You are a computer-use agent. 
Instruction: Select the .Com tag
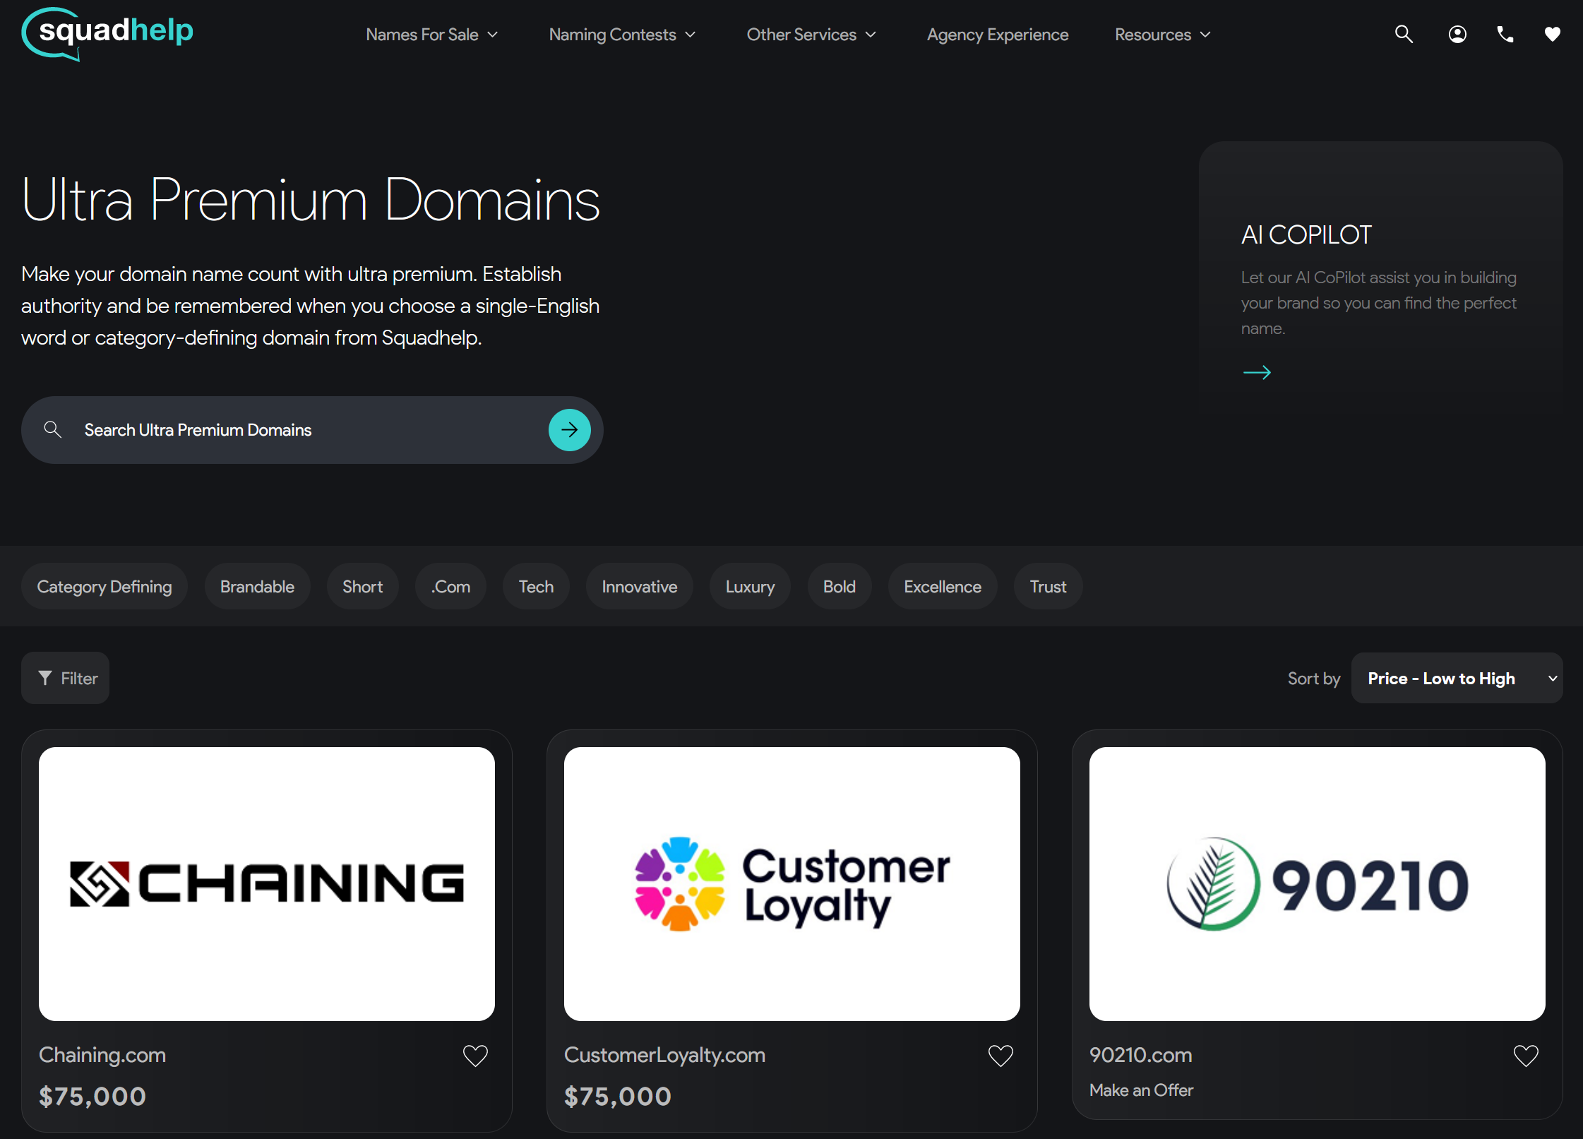(450, 586)
